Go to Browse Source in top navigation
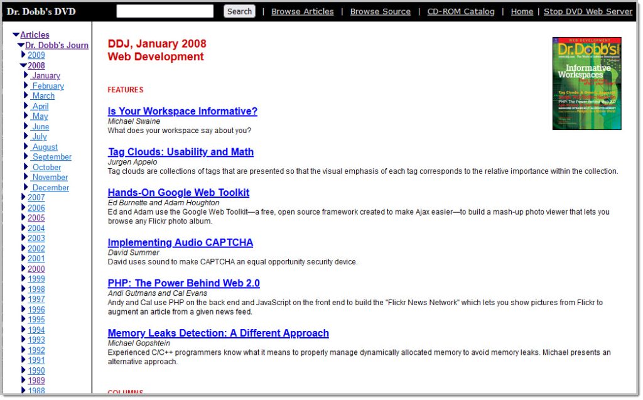The width and height of the screenshot is (643, 400). click(x=380, y=11)
